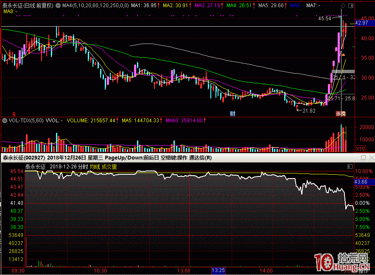This screenshot has width=375, height=275.
Task: Expand the 泰永长征 intraday stock name label
Action: 35,167
